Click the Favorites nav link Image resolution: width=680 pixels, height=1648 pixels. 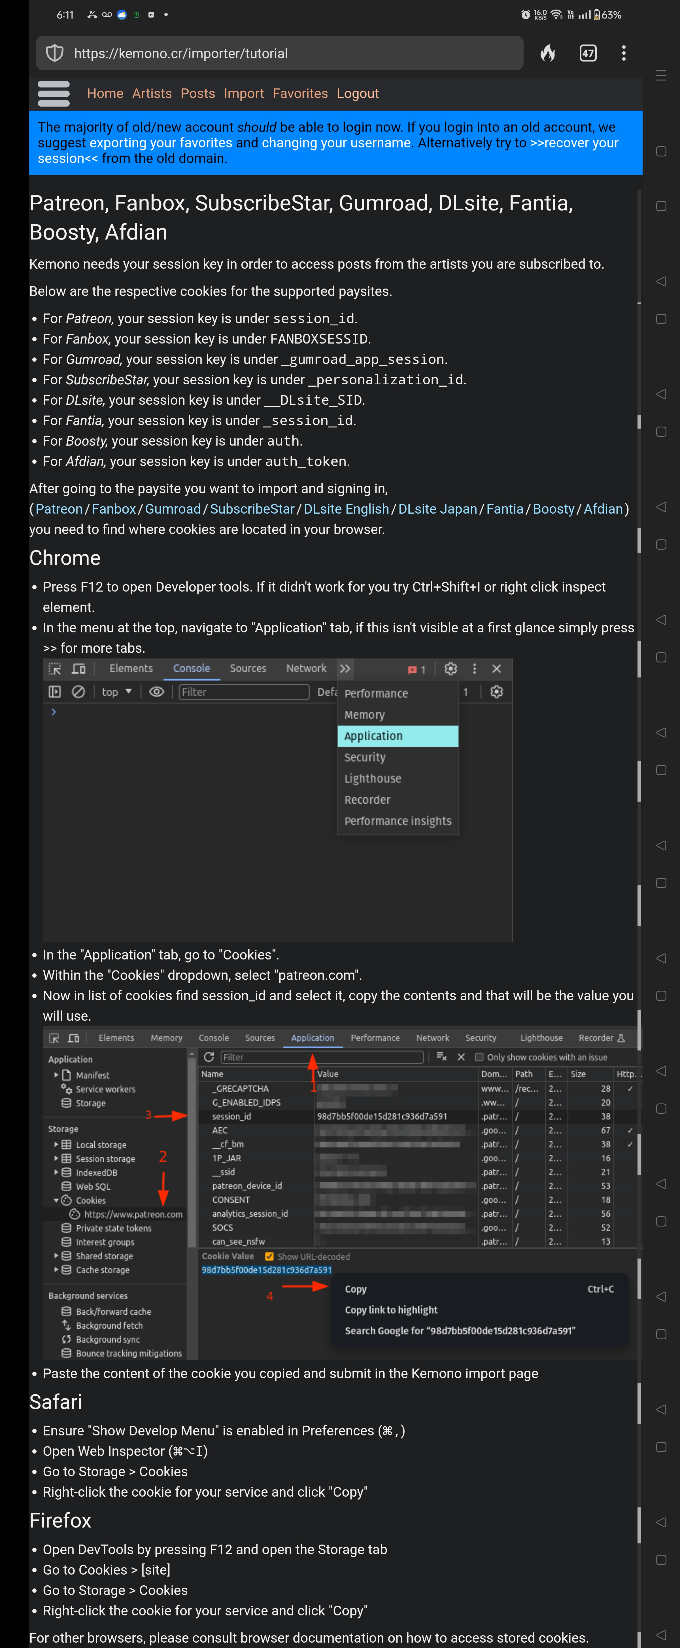point(300,94)
